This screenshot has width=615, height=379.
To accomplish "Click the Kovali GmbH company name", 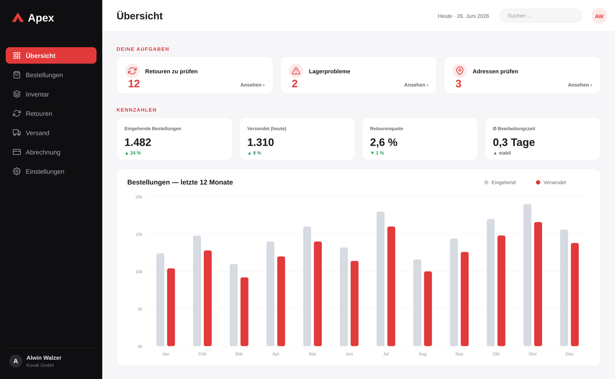I will click(40, 365).
